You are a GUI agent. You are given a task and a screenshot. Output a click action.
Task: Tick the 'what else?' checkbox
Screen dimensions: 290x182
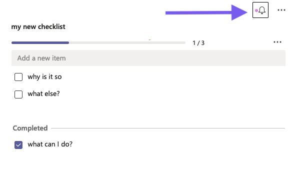(x=18, y=94)
